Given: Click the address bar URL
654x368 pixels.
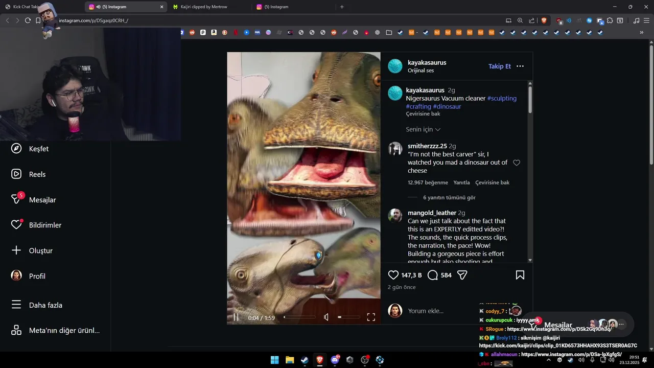Looking at the screenshot, I should 94,20.
